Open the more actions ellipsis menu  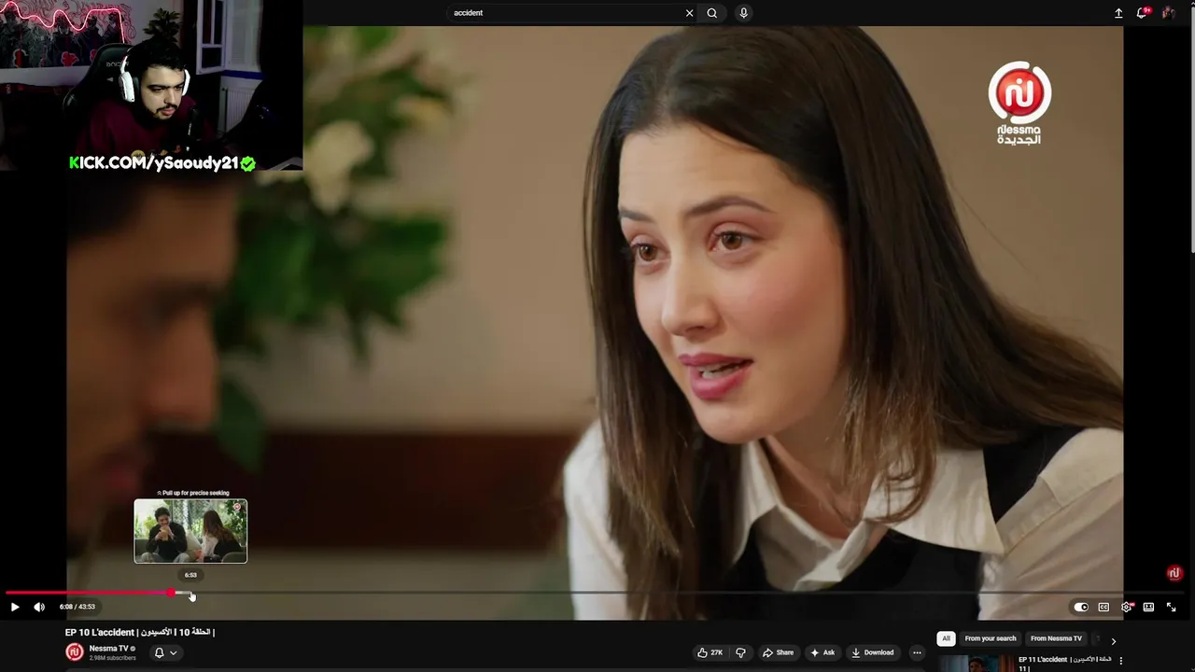coord(917,652)
